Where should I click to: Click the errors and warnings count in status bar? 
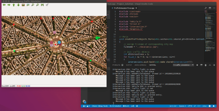click(x=86, y=106)
